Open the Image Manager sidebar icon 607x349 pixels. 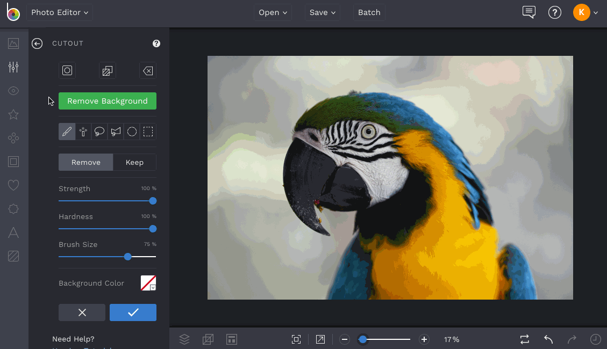(13, 43)
